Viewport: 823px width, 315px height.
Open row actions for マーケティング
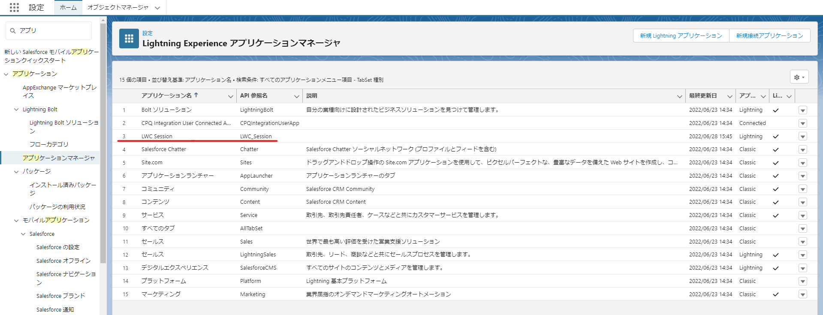[x=803, y=294]
